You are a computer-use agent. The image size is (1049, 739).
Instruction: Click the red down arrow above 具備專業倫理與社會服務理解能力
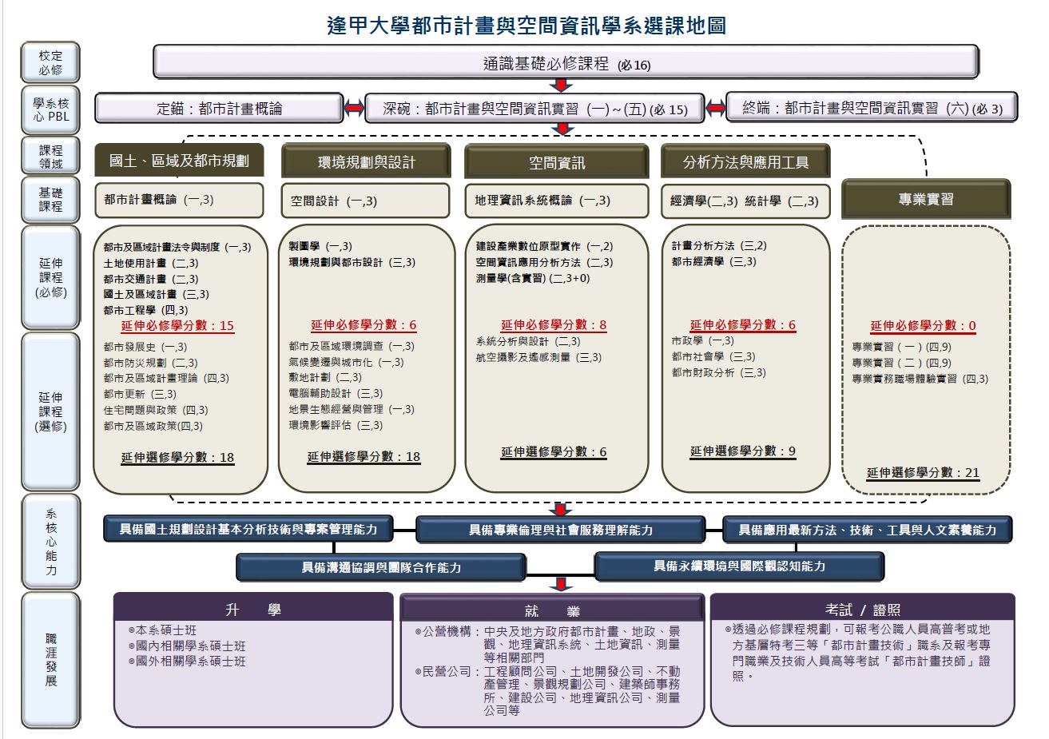click(x=562, y=510)
